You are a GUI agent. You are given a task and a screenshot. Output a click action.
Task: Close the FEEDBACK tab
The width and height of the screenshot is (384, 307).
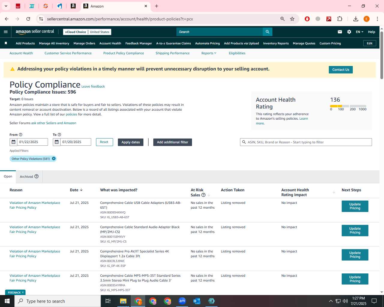point(23,292)
